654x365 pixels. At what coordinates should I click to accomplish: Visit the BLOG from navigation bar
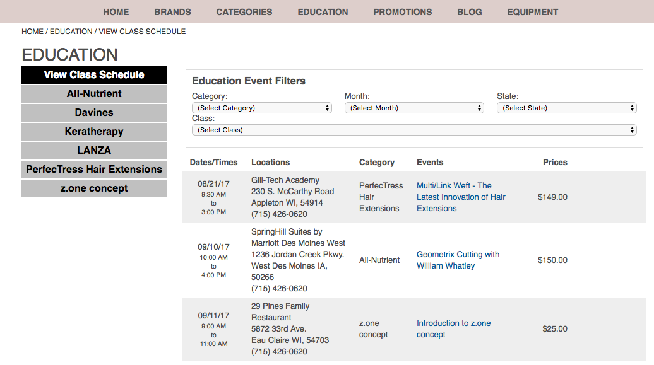[x=470, y=12]
